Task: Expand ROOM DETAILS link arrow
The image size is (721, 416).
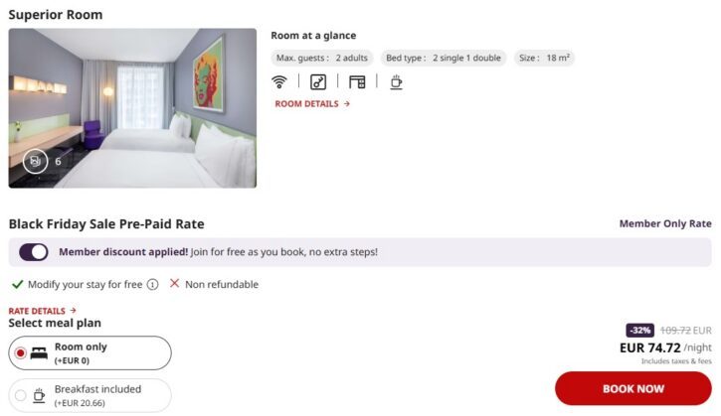Action: click(x=347, y=104)
